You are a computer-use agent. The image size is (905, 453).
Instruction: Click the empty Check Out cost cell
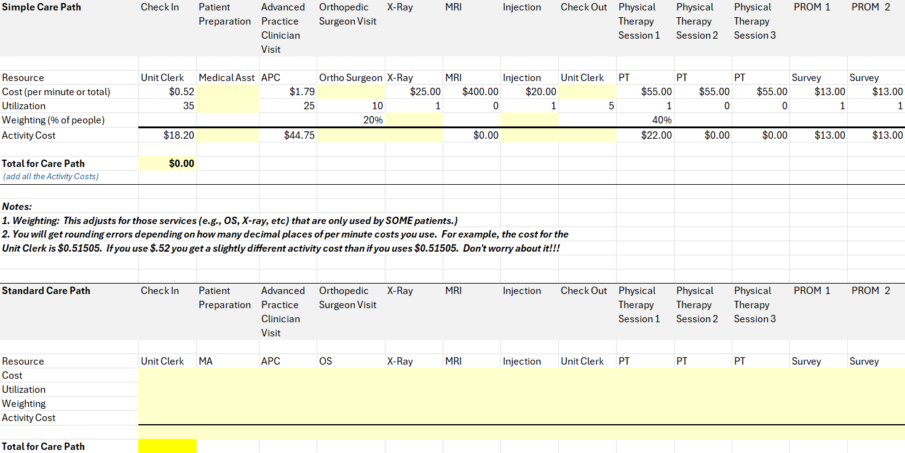click(x=587, y=92)
